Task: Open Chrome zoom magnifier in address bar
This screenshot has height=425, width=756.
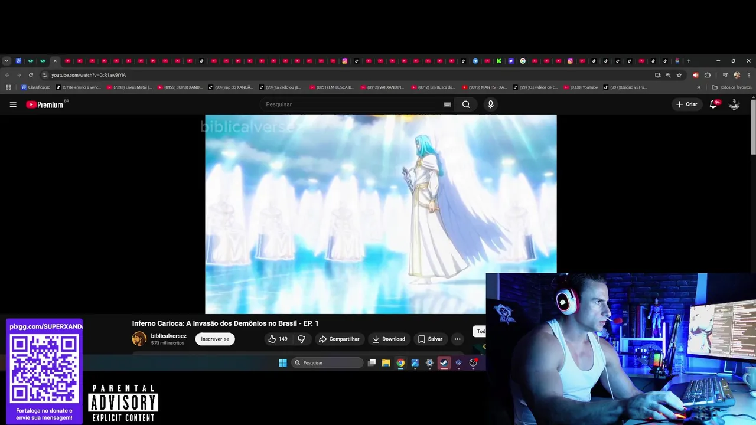Action: 668,75
